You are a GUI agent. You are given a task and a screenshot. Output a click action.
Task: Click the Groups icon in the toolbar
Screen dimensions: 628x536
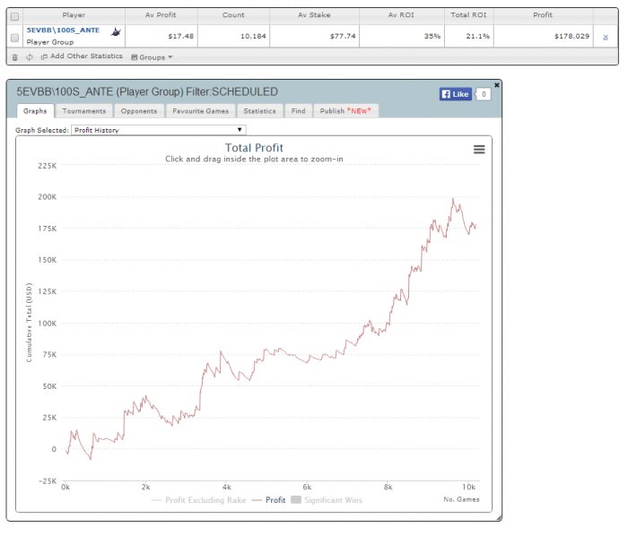tap(135, 57)
